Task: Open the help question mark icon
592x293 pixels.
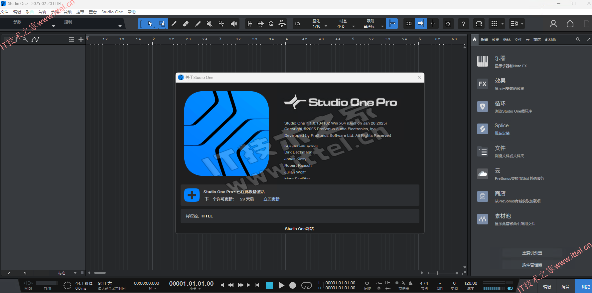Action: pos(463,24)
